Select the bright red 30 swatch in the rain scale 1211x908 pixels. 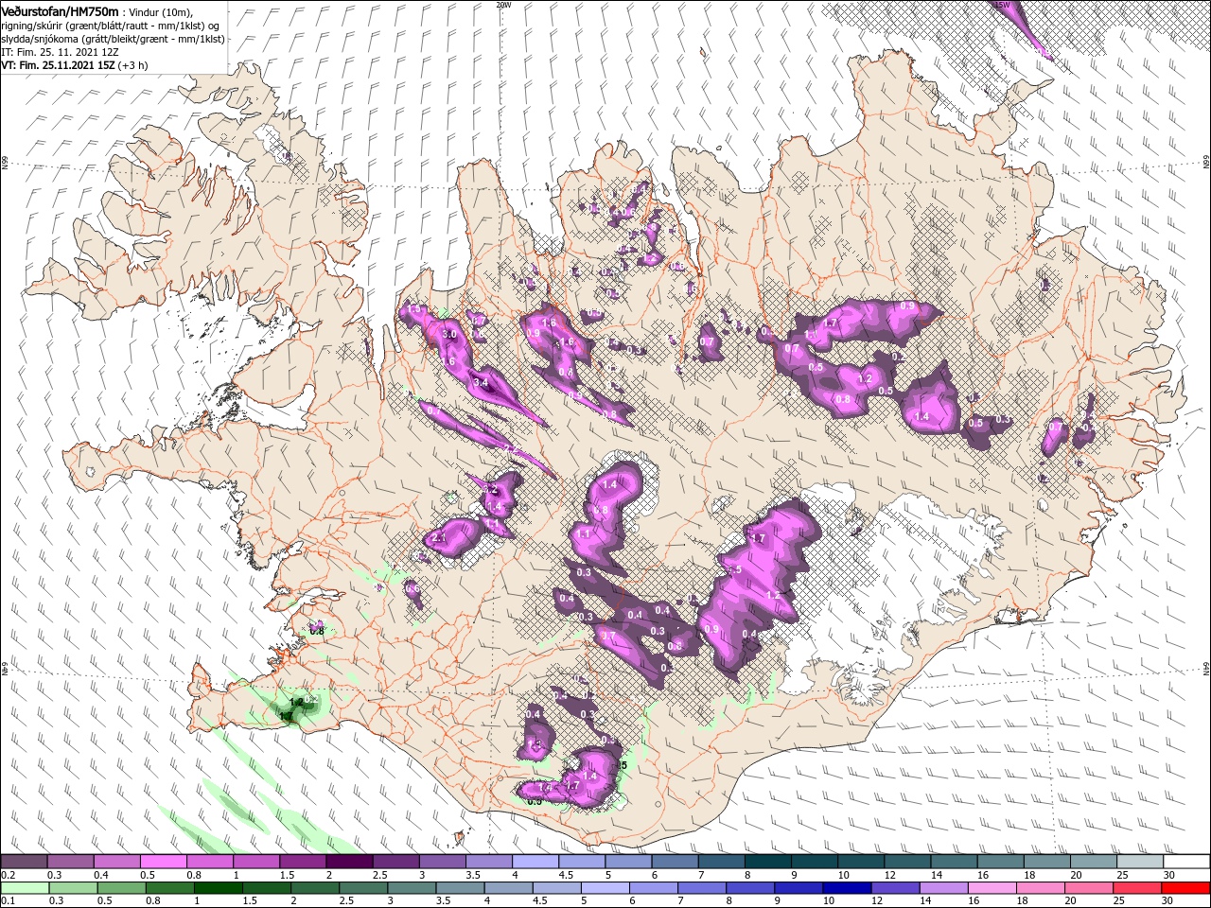(x=1186, y=887)
